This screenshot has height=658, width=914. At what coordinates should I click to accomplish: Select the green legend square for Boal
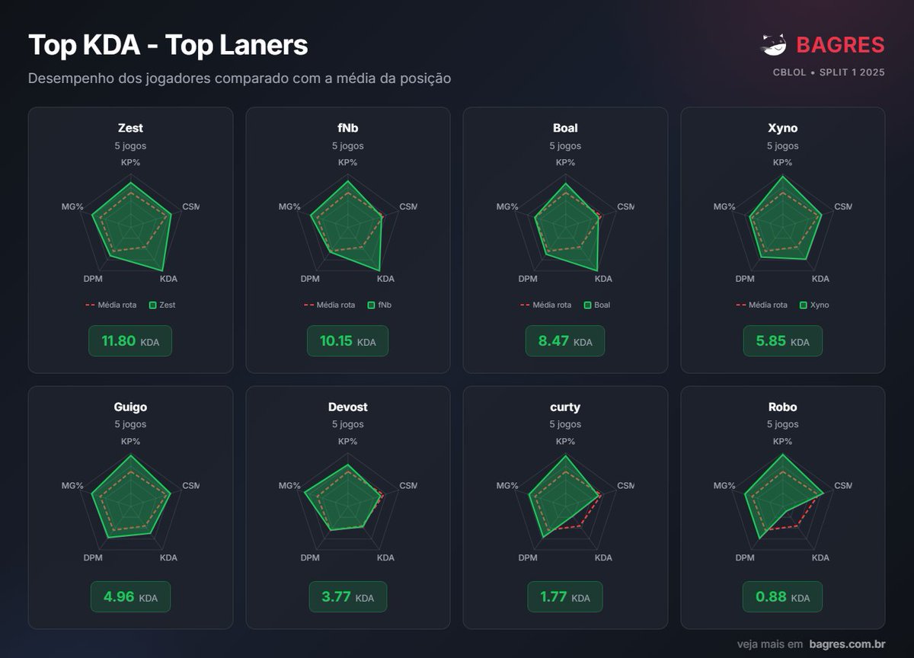pos(586,305)
